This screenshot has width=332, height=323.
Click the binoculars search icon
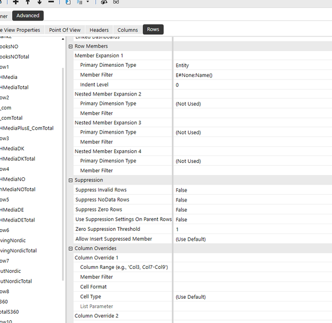(x=104, y=3)
